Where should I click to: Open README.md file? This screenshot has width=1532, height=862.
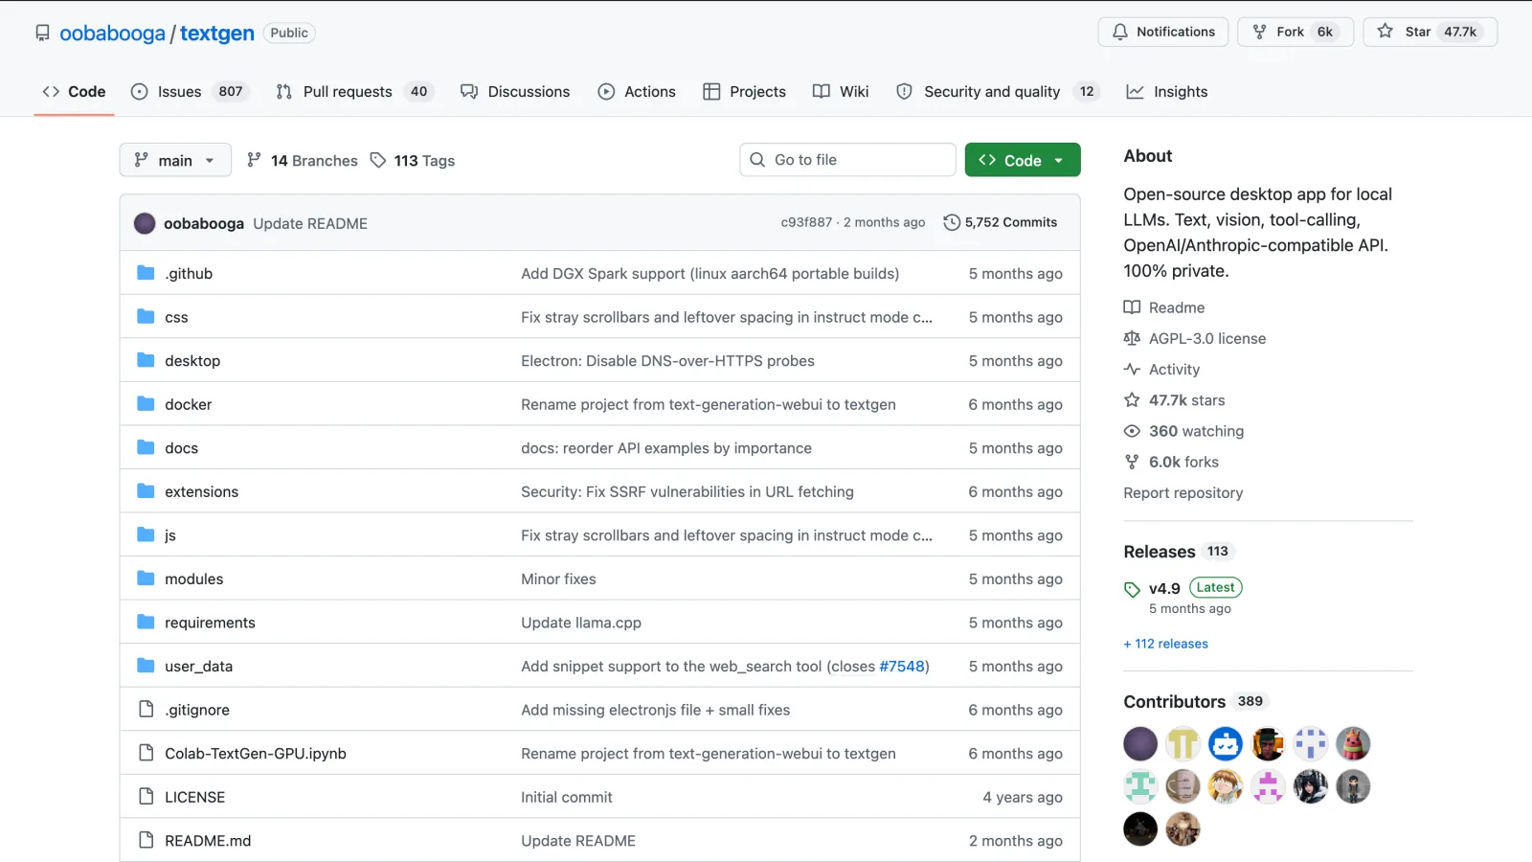point(208,841)
